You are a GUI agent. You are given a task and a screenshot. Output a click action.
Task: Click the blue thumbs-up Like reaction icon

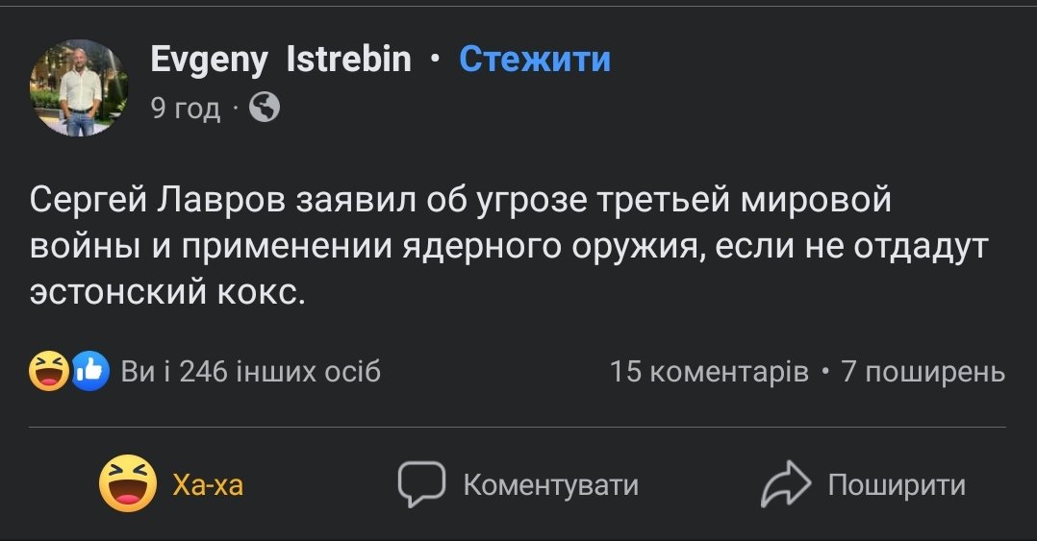pyautogui.click(x=89, y=371)
